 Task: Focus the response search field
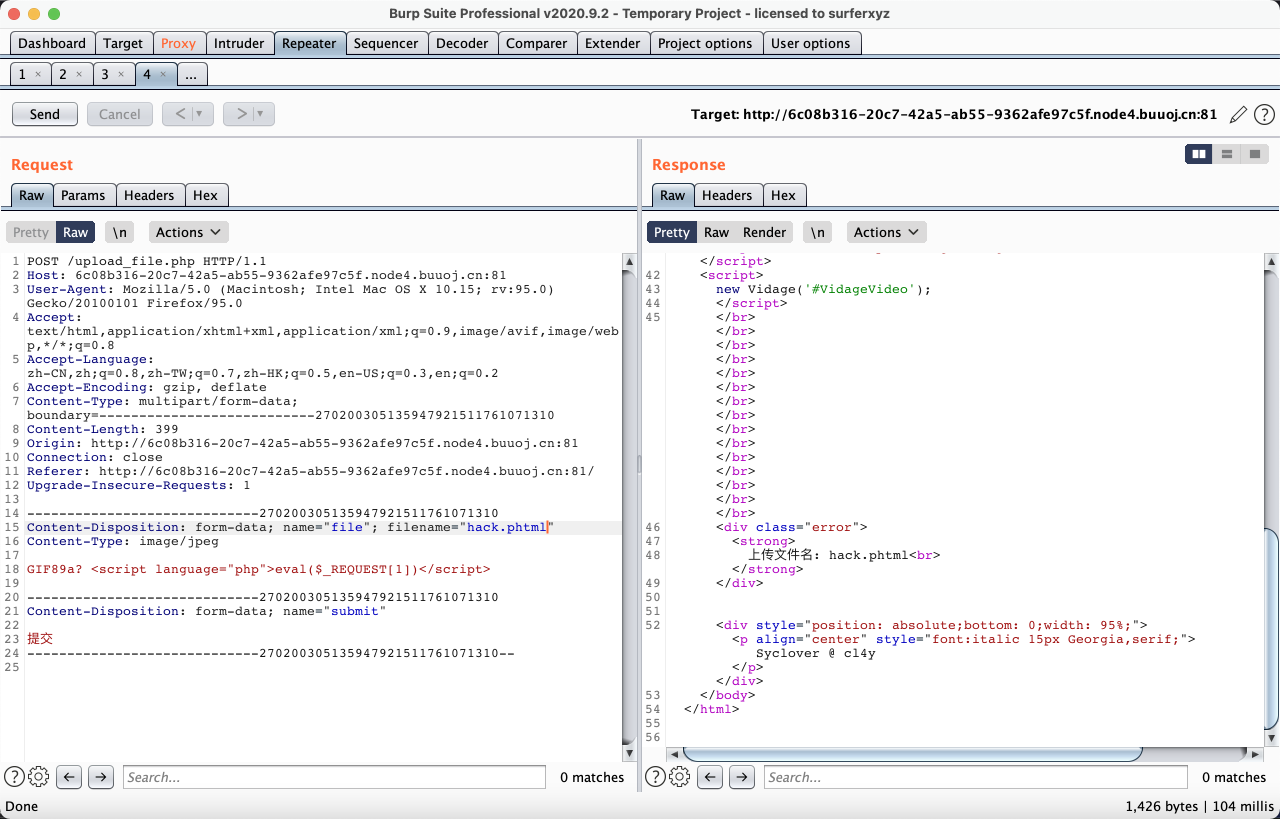coord(975,777)
